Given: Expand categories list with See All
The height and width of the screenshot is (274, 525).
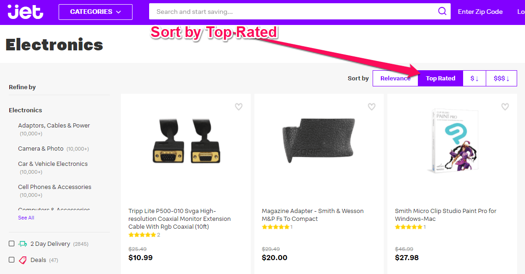Looking at the screenshot, I should (26, 218).
